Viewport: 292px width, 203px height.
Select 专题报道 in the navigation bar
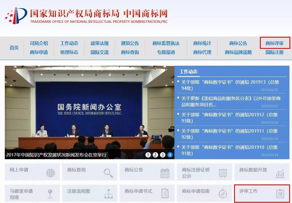[x=166, y=52]
